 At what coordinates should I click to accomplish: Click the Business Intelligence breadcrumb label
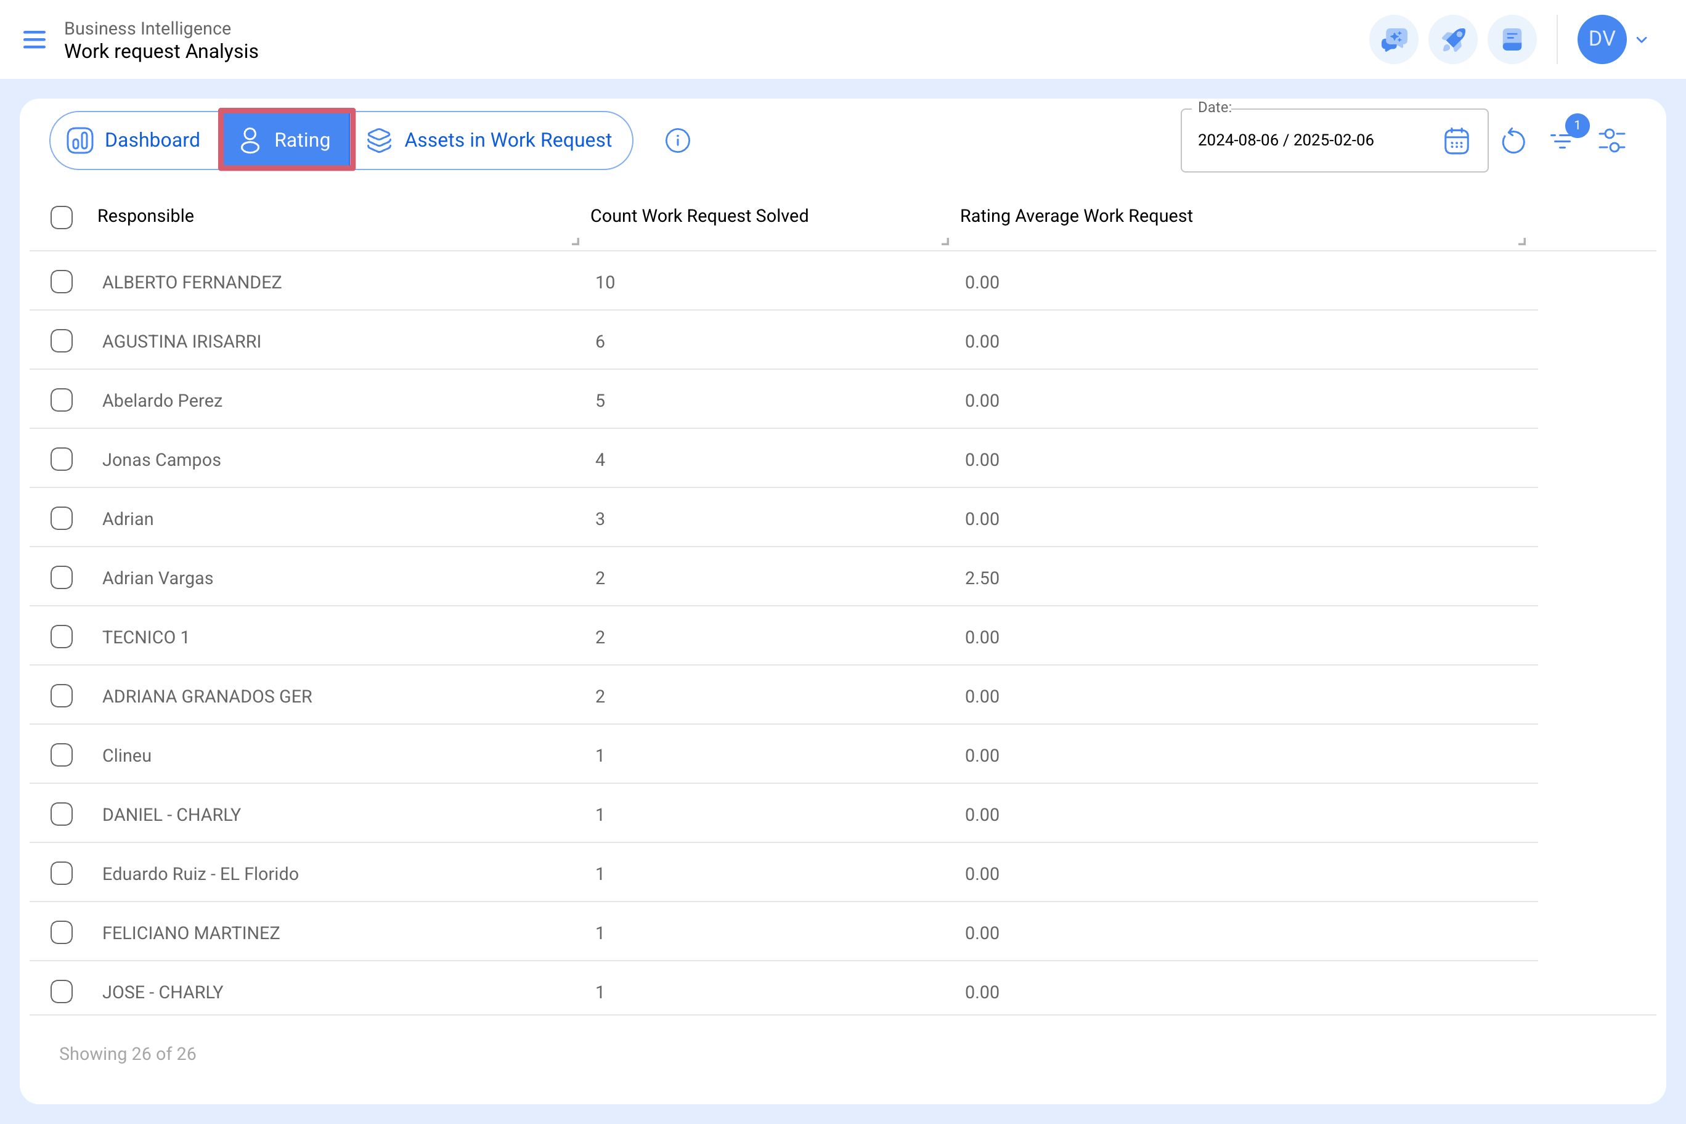[x=148, y=28]
